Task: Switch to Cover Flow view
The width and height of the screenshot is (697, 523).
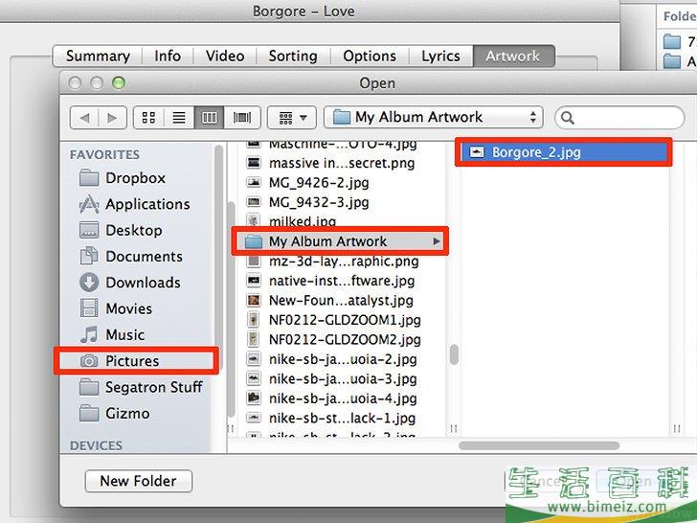Action: (x=242, y=118)
